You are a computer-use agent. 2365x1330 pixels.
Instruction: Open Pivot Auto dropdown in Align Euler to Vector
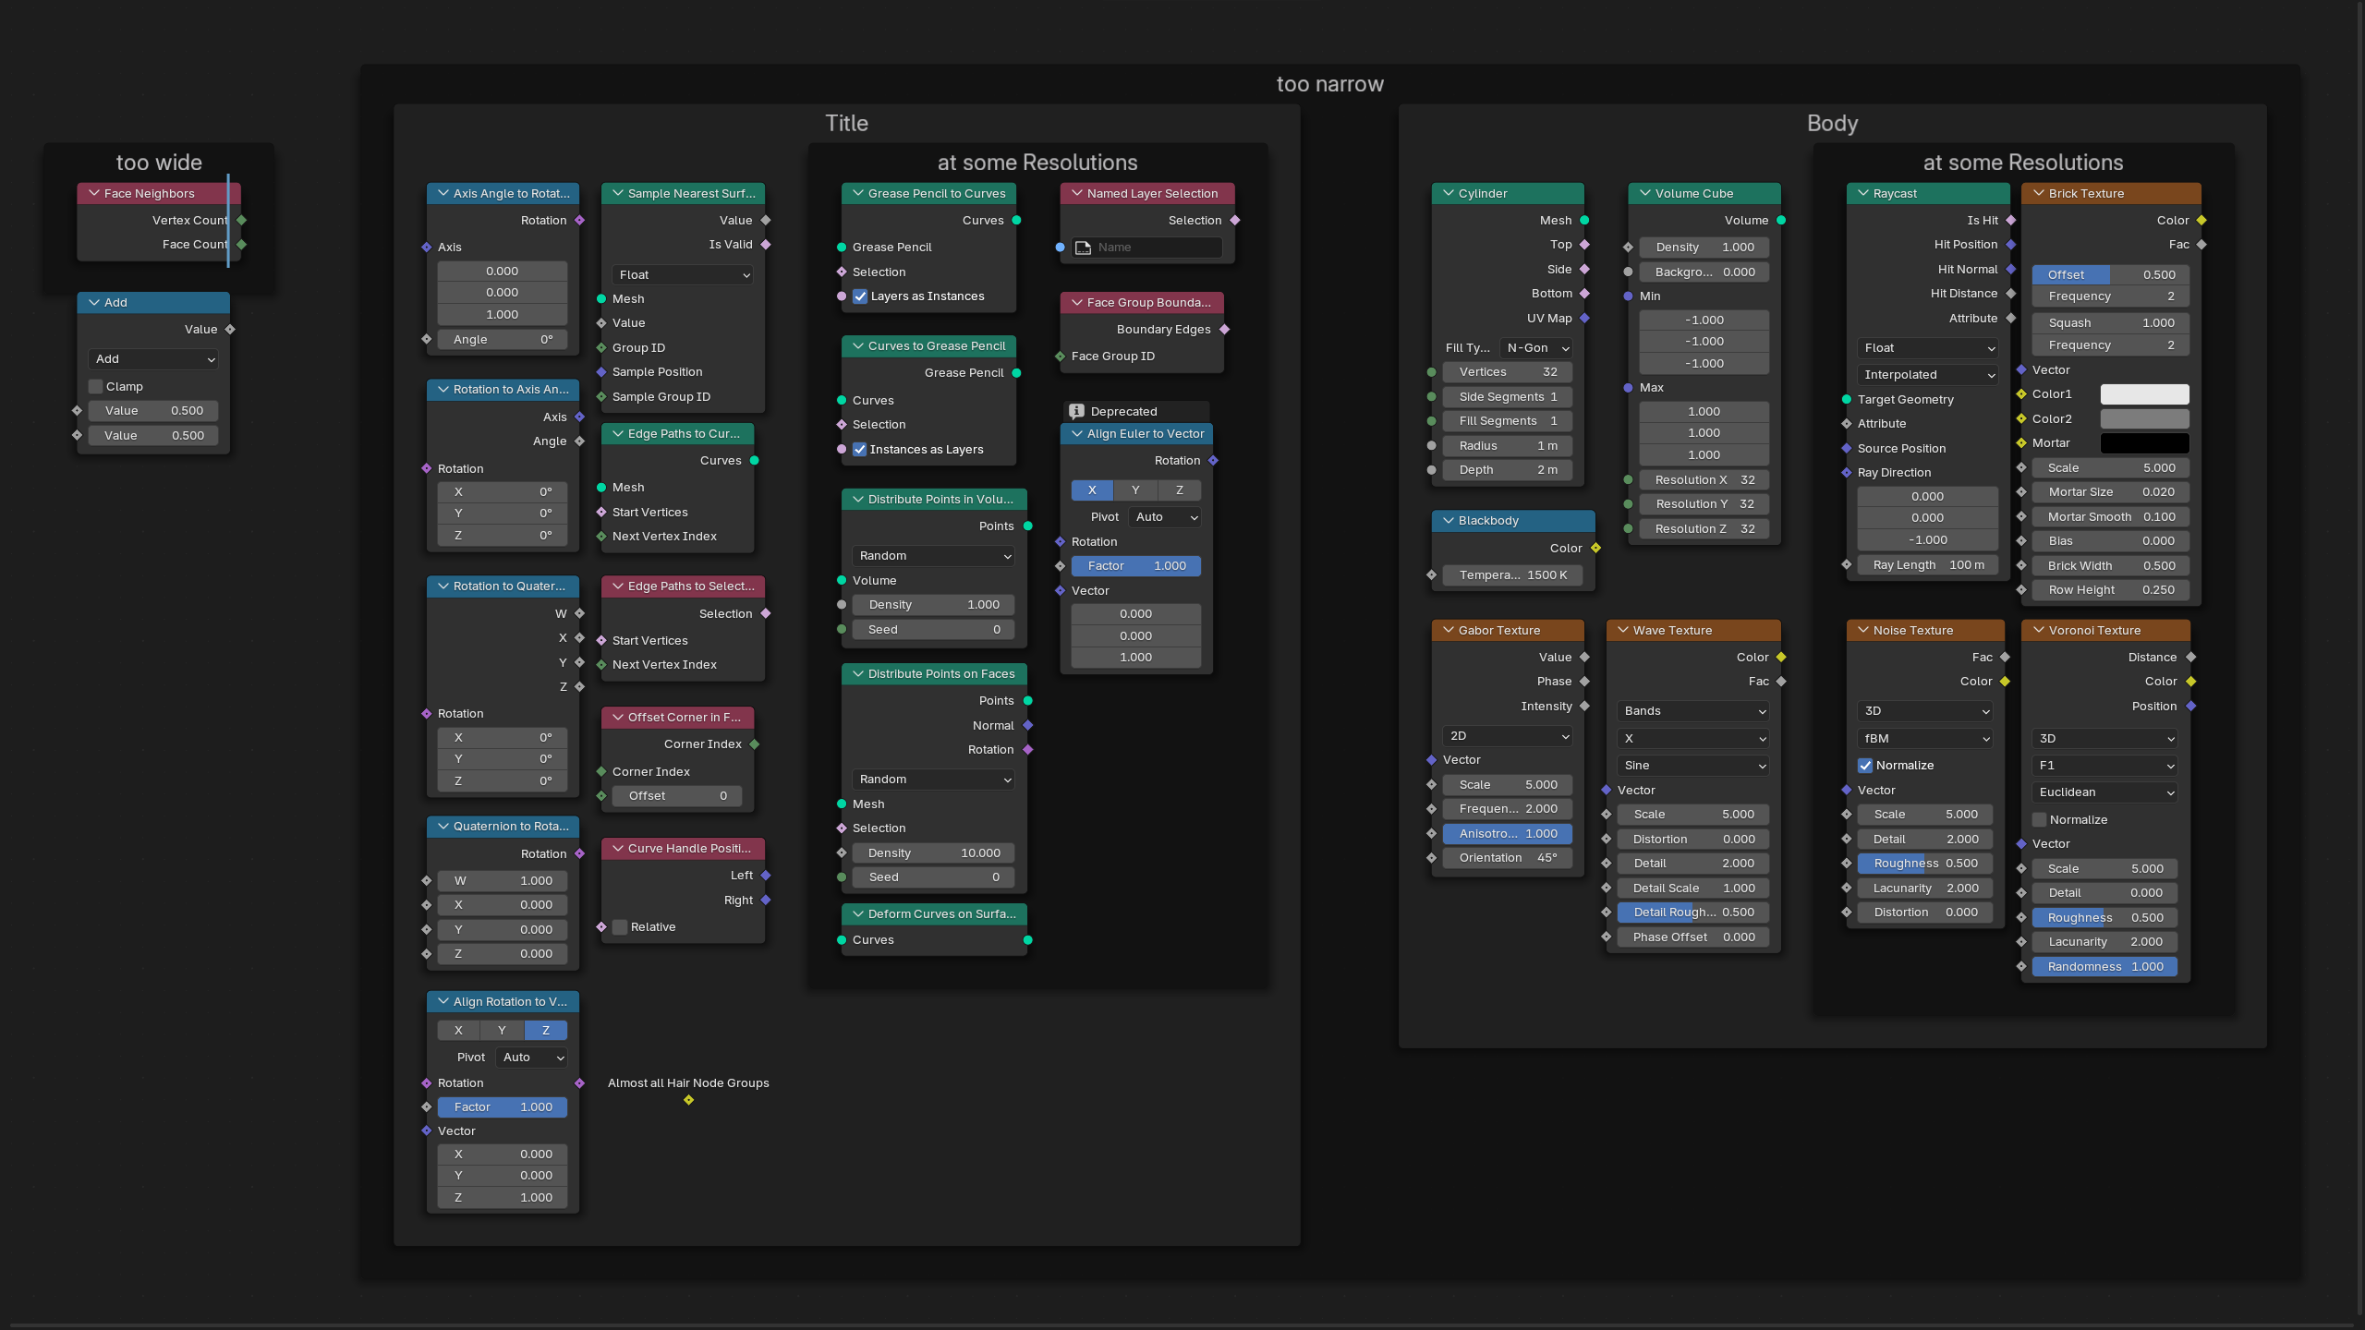pyautogui.click(x=1164, y=517)
